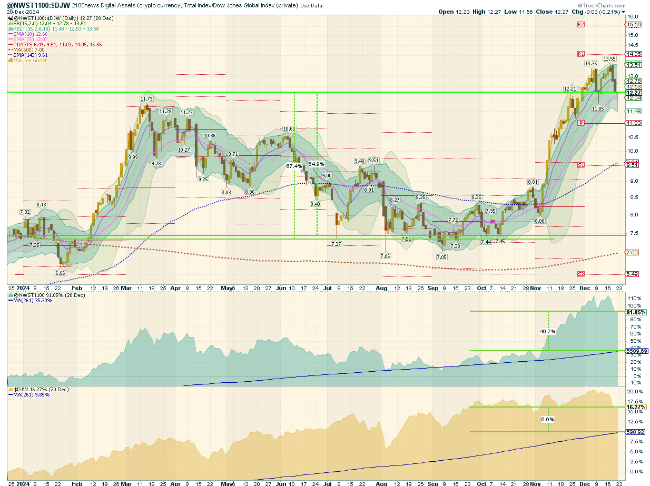This screenshot has width=650, height=486.
Task: Click the red PIVOTS legend line marker
Action: 9,45
